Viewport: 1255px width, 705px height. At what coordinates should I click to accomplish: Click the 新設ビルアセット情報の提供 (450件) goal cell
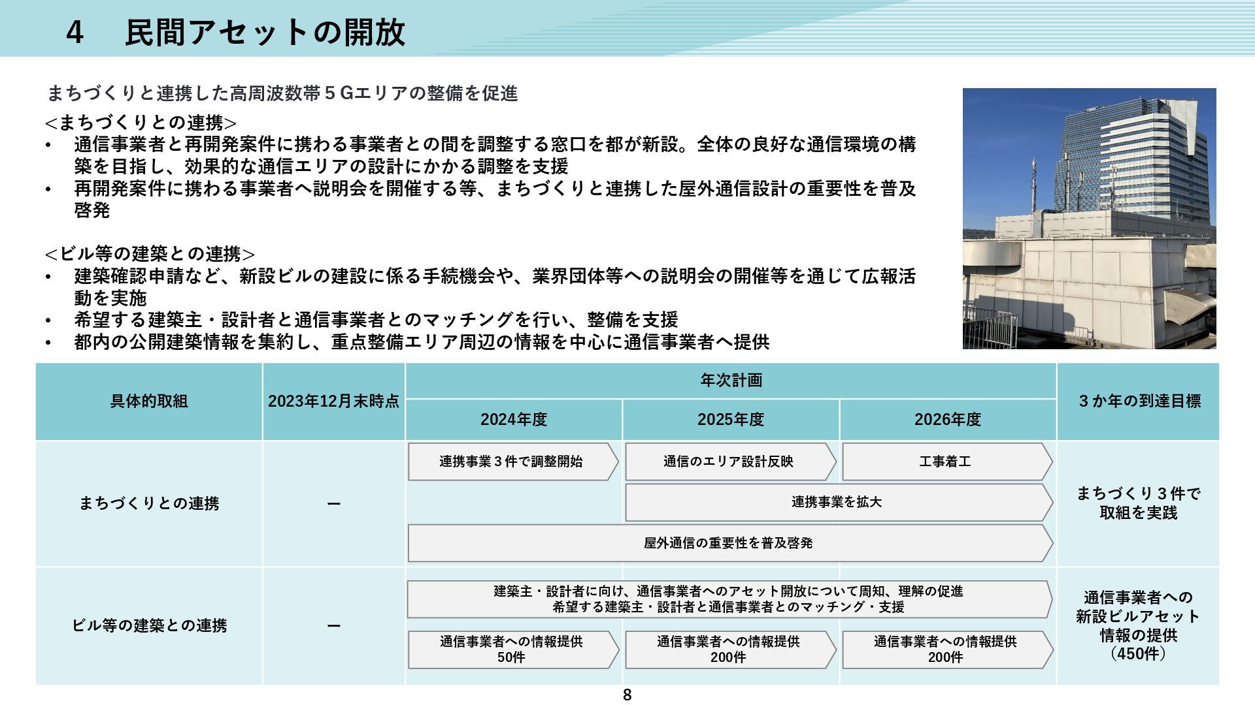point(1139,625)
